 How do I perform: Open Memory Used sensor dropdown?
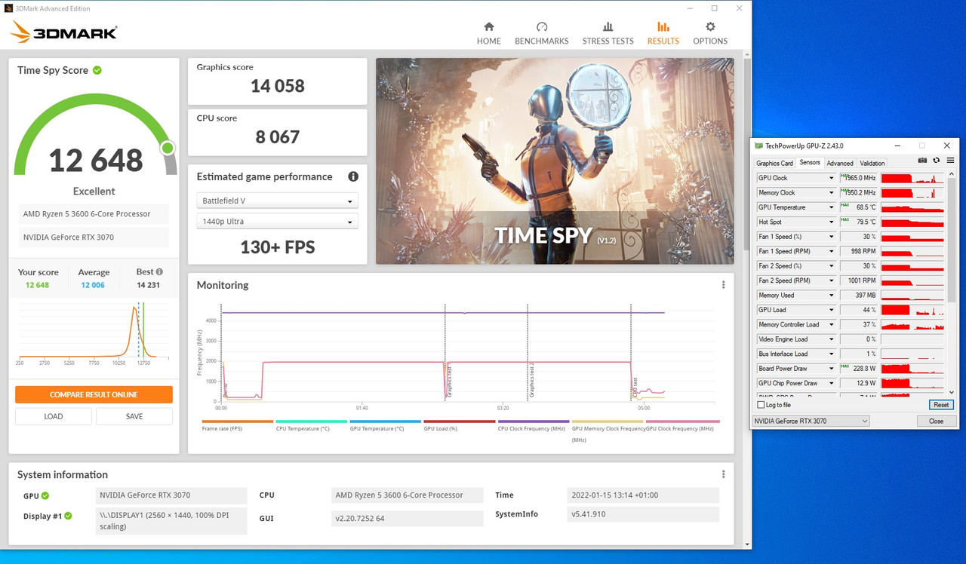click(832, 296)
